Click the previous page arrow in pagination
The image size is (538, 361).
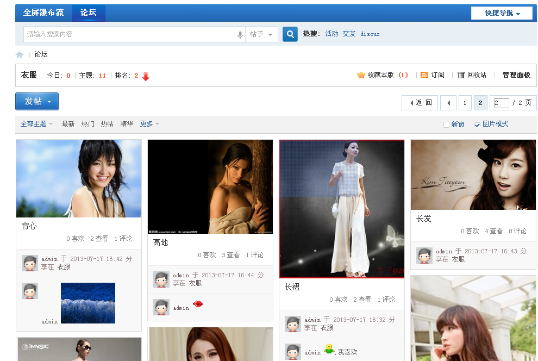448,102
